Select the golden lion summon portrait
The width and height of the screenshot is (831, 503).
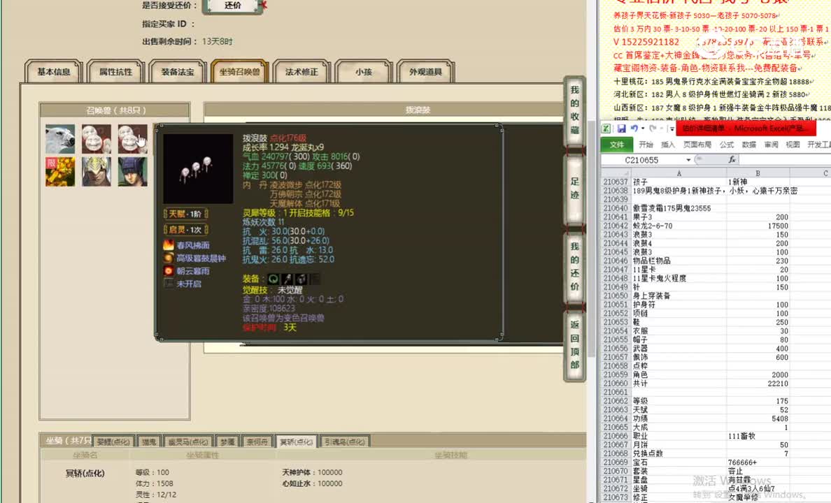pos(60,172)
